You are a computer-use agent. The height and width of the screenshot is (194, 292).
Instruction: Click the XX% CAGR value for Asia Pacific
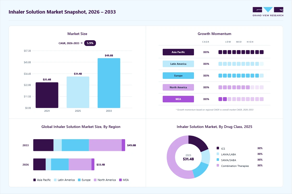coord(206,52)
